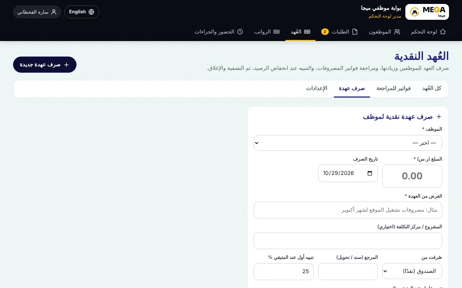The height and width of the screenshot is (288, 462).
Task: Switch language to English
Action: click(x=82, y=12)
